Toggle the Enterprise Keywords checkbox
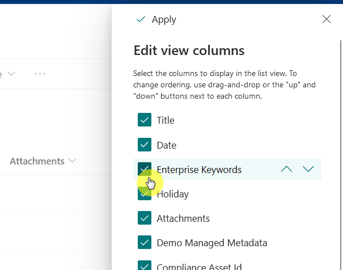343x270 pixels. click(145, 169)
